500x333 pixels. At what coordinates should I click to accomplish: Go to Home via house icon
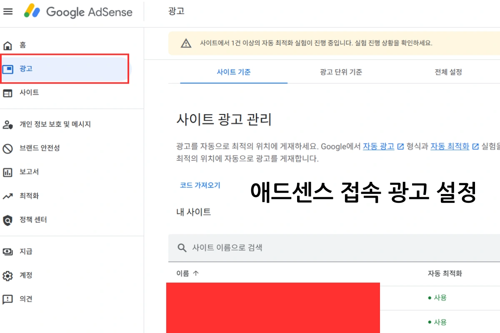(x=7, y=45)
